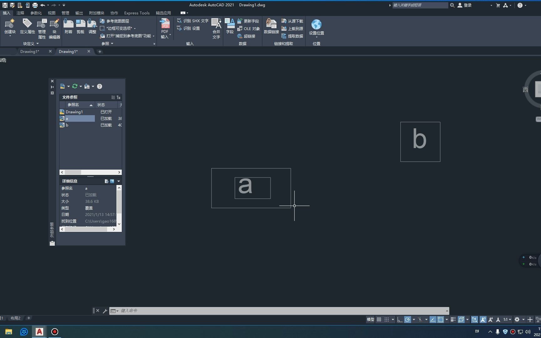Click OLE 对象 button
The image size is (541, 338).
point(249,28)
